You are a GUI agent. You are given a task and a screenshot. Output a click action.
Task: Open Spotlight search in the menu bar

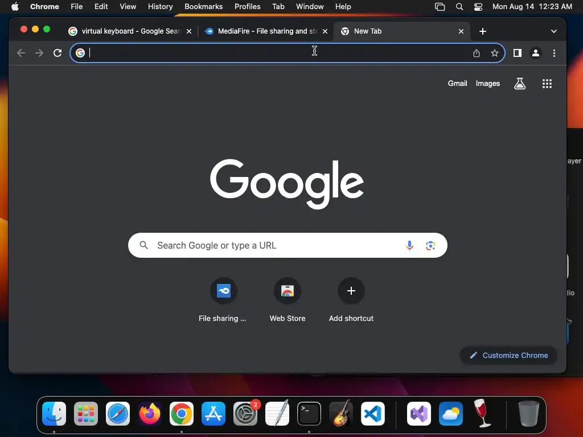459,7
